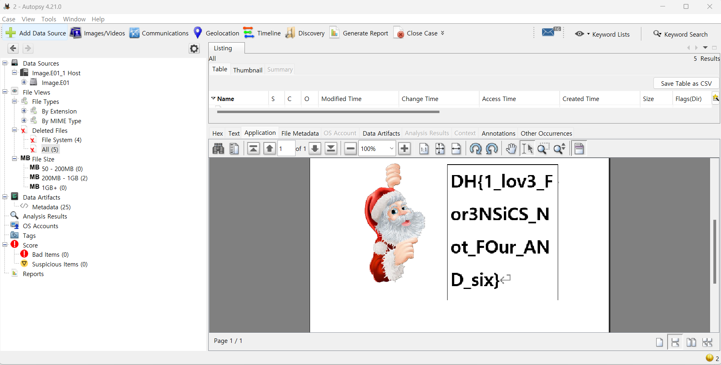Select the text selection tool
Screen dimensions: 721x365
(x=527, y=148)
